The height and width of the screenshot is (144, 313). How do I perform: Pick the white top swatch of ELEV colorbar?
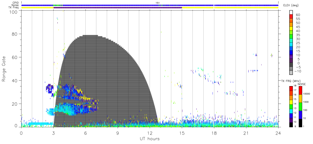tap(291, 12)
